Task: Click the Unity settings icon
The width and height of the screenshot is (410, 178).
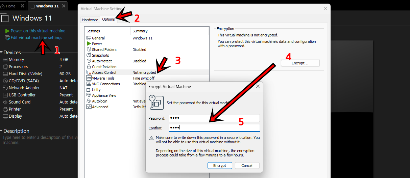Action: click(x=89, y=90)
